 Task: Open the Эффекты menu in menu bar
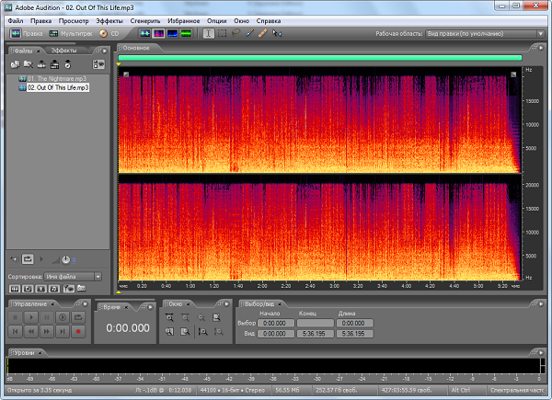tap(109, 19)
